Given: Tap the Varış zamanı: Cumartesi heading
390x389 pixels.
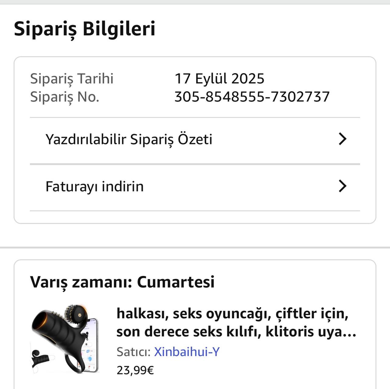Looking at the screenshot, I should pyautogui.click(x=122, y=282).
